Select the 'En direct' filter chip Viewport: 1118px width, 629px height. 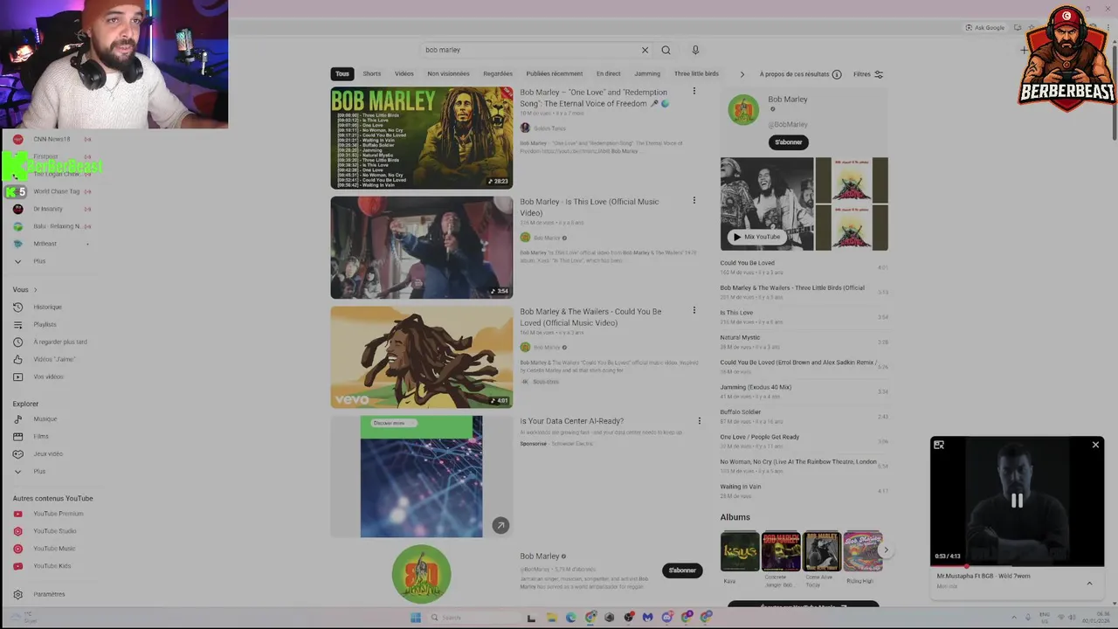[x=609, y=74]
